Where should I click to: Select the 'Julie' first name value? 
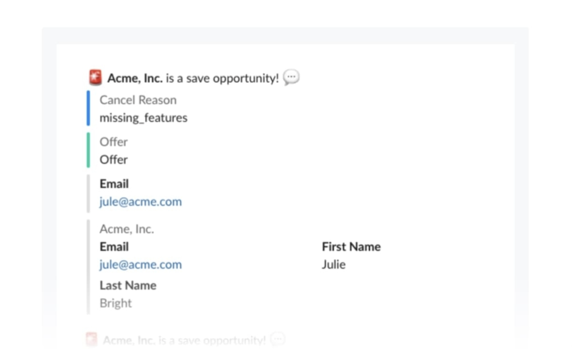pos(334,265)
